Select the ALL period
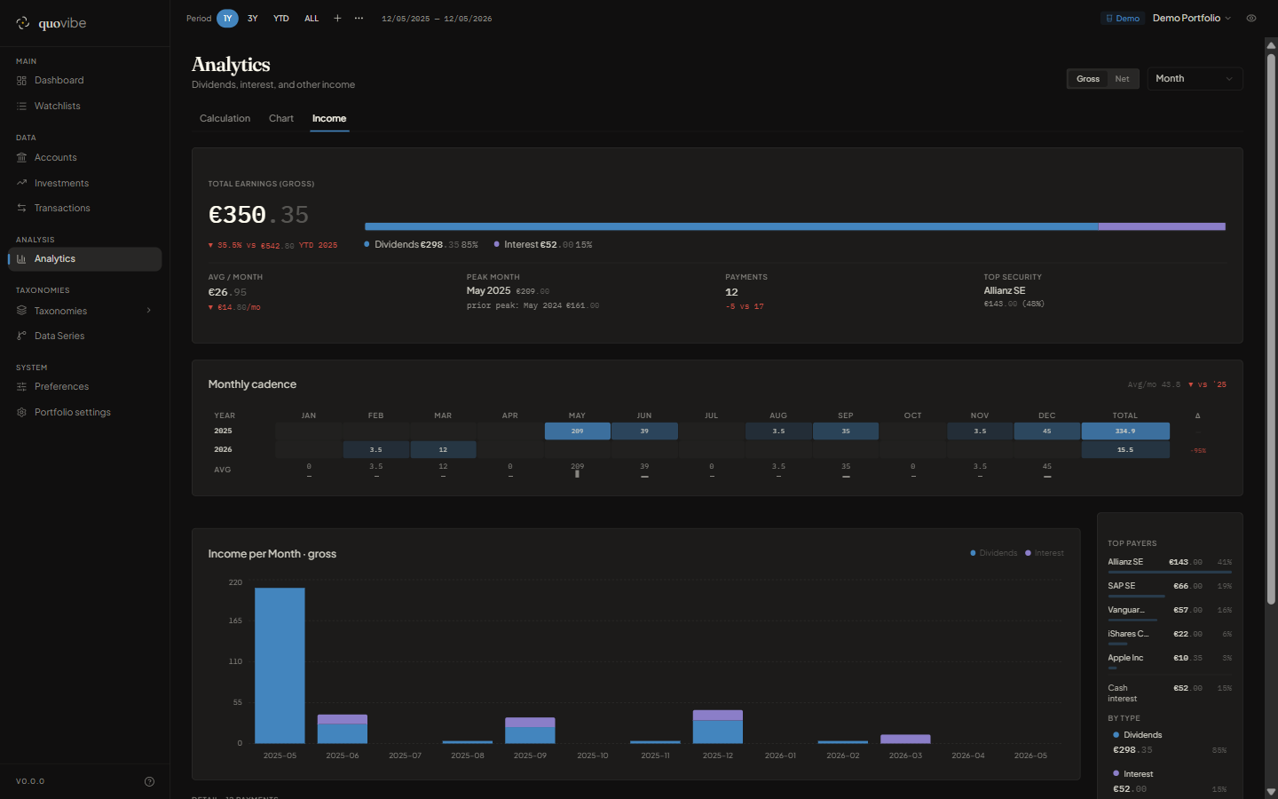 point(312,18)
